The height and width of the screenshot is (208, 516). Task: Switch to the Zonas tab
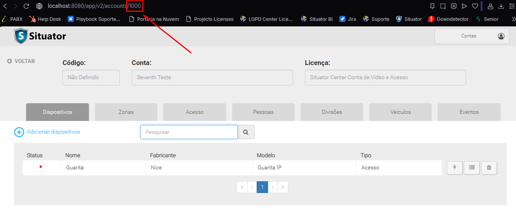(x=126, y=112)
